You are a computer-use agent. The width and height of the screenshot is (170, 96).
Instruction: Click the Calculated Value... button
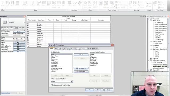[x=81, y=72]
